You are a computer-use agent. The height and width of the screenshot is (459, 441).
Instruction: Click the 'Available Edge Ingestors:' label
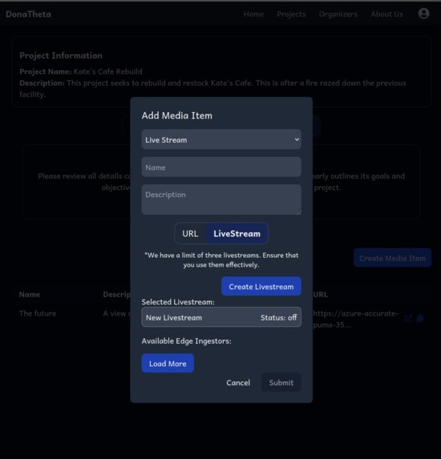186,341
